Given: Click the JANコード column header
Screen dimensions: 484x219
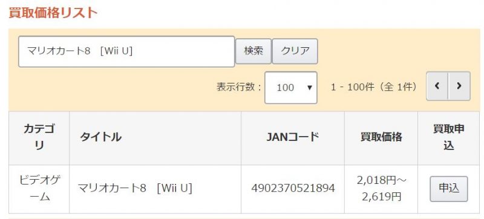Looking at the screenshot, I should pos(293,137).
